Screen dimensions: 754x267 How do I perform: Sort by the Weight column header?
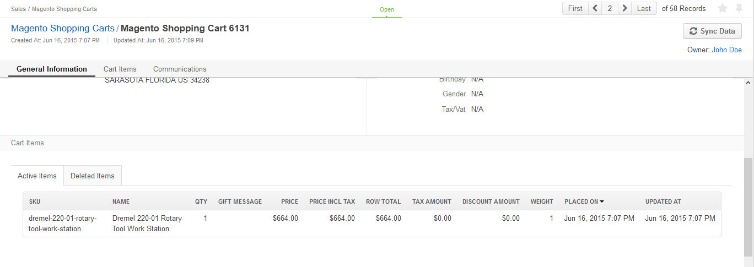click(542, 201)
